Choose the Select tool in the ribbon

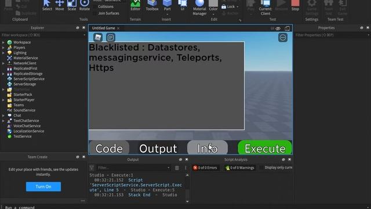47,5
